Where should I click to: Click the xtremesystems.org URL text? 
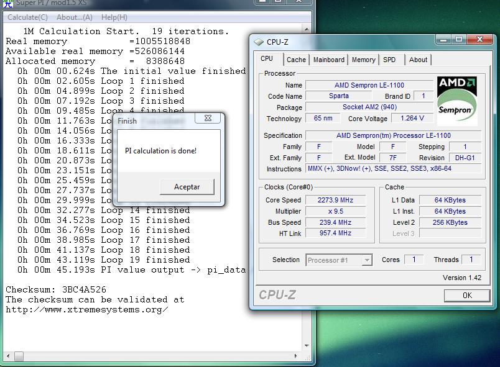pos(86,309)
